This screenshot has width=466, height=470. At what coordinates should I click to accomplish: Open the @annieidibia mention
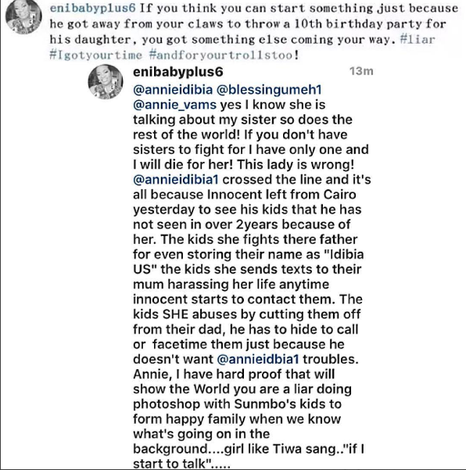[x=173, y=90]
